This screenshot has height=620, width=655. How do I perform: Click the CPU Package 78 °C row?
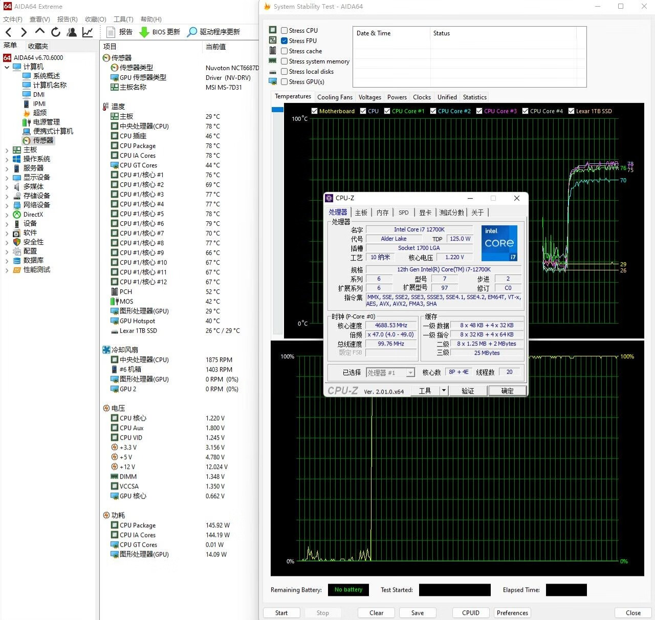pos(179,146)
